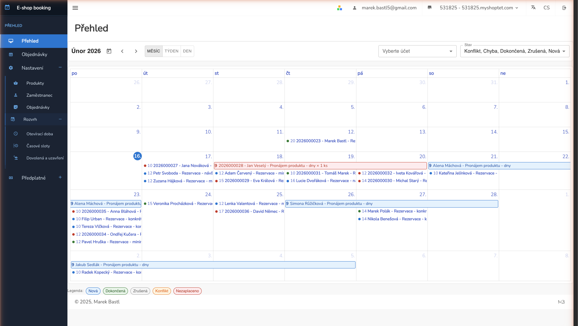Select the Časové sloty timer icon
The height and width of the screenshot is (326, 578).
16,146
